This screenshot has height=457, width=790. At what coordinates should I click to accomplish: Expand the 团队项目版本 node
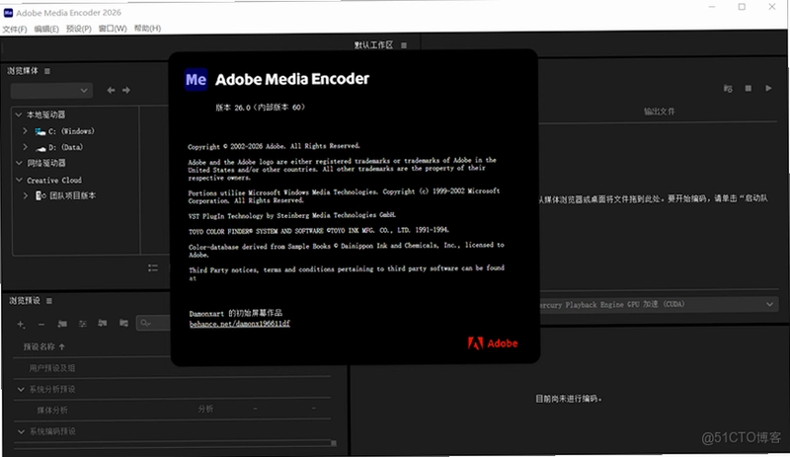(x=26, y=195)
